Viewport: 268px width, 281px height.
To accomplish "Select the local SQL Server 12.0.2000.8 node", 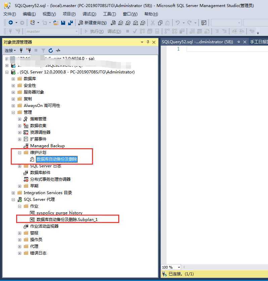I will [x=76, y=72].
